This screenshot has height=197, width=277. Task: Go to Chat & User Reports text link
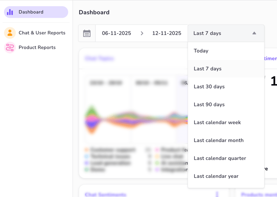coord(42,33)
